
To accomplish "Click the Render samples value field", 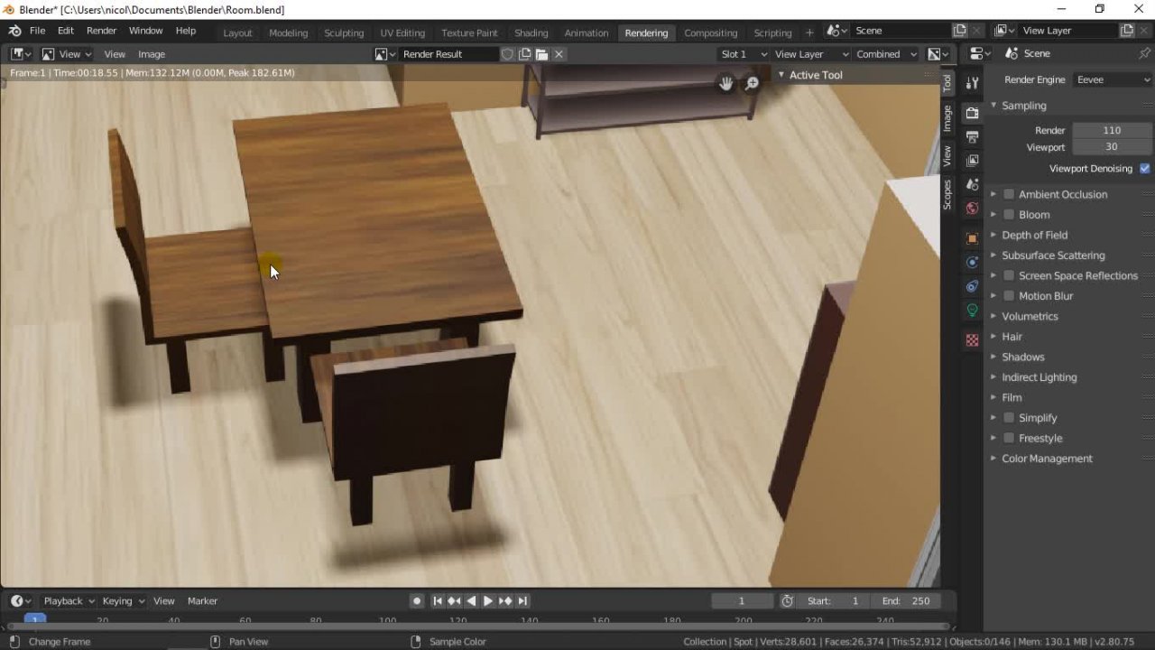I will pyautogui.click(x=1112, y=130).
